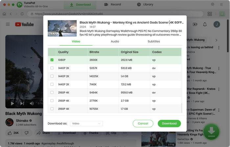
Task: Click the quality table scrollbar
Action: coord(182,108)
